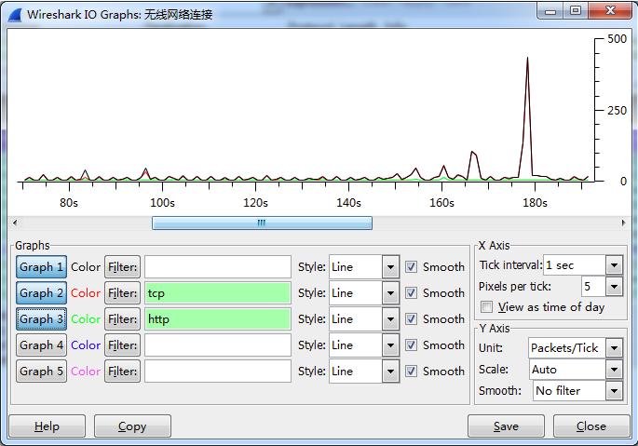Click the magenta Color label of Graph 5

point(86,372)
